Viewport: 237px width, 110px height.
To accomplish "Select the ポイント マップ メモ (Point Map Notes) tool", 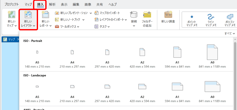I will pyautogui.click(x=192, y=20).
